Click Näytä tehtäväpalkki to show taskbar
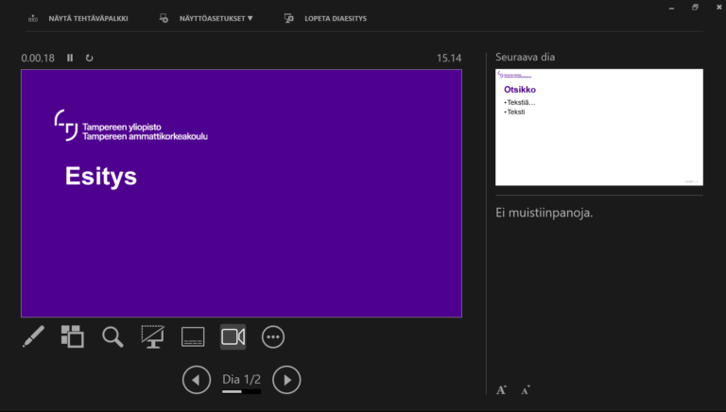 (88, 18)
